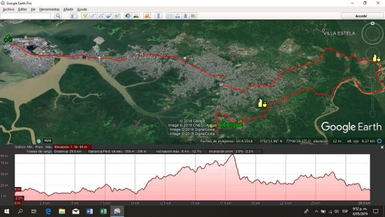Select the add path tool
Image resolution: width=385 pixels, height=217 pixels.
click(101, 16)
